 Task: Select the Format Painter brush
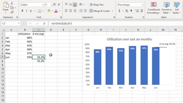[12, 12]
